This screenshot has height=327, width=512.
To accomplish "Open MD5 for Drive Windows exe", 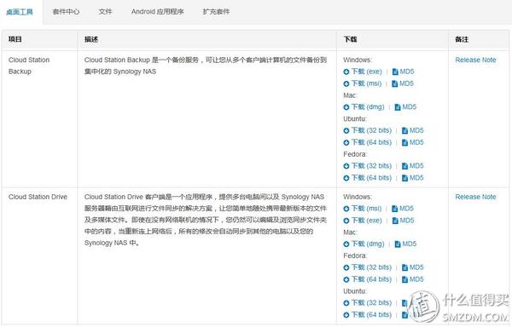I will 403,221.
